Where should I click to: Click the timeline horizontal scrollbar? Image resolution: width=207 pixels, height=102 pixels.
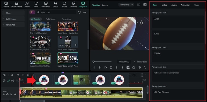32,101
